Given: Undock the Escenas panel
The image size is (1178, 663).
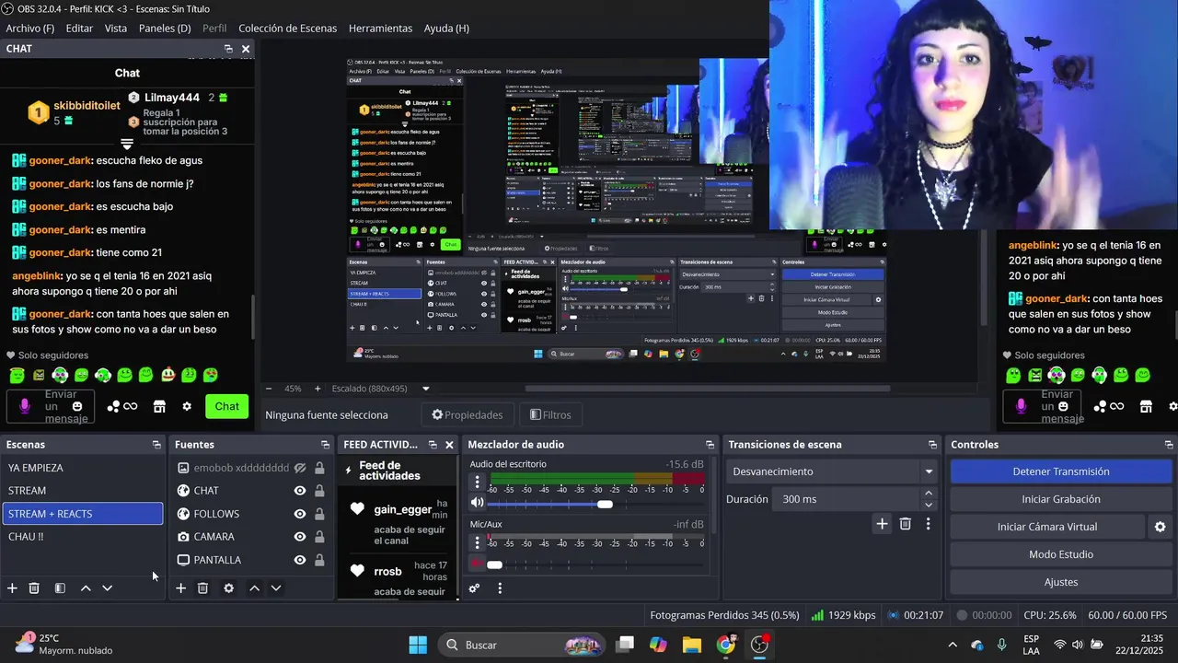Looking at the screenshot, I should coord(156,445).
